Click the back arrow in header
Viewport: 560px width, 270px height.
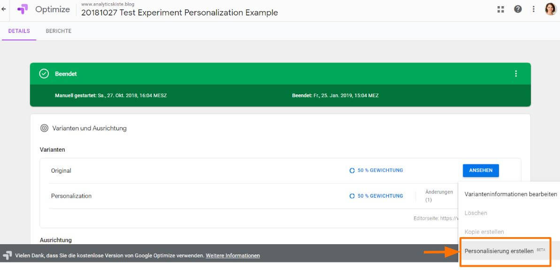point(4,9)
